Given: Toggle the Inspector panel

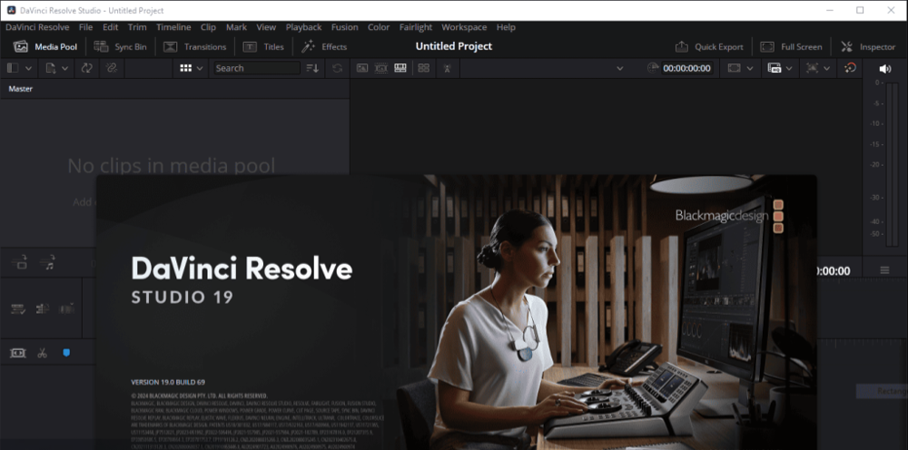Looking at the screenshot, I should pyautogui.click(x=868, y=46).
